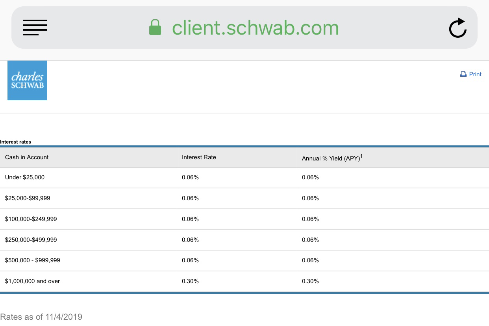The height and width of the screenshot is (326, 489).
Task: Reload the page with refresh icon
Action: pyautogui.click(x=458, y=28)
